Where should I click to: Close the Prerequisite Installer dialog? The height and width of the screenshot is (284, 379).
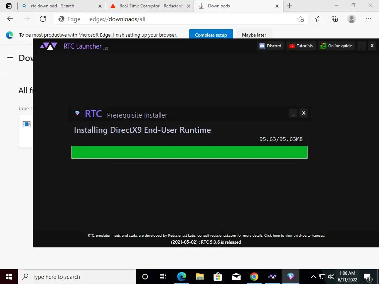click(x=303, y=113)
